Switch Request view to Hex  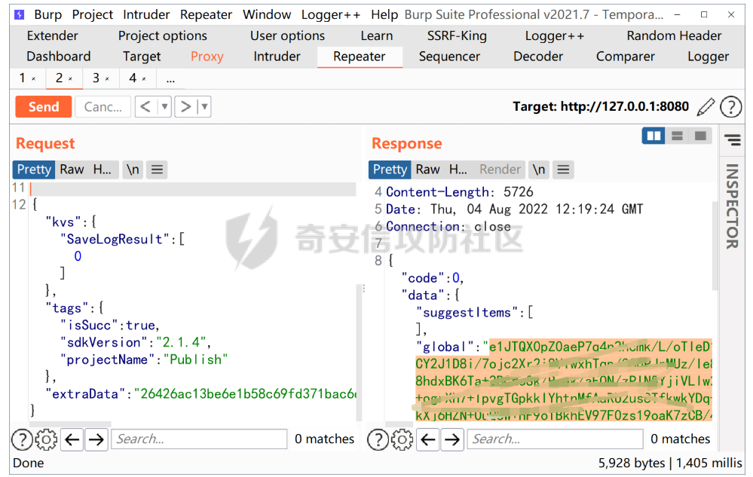point(103,170)
